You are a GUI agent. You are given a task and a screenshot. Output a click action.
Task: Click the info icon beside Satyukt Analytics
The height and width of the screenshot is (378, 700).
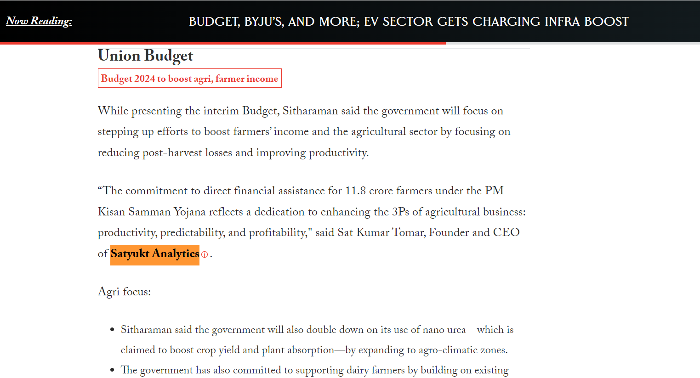point(205,254)
